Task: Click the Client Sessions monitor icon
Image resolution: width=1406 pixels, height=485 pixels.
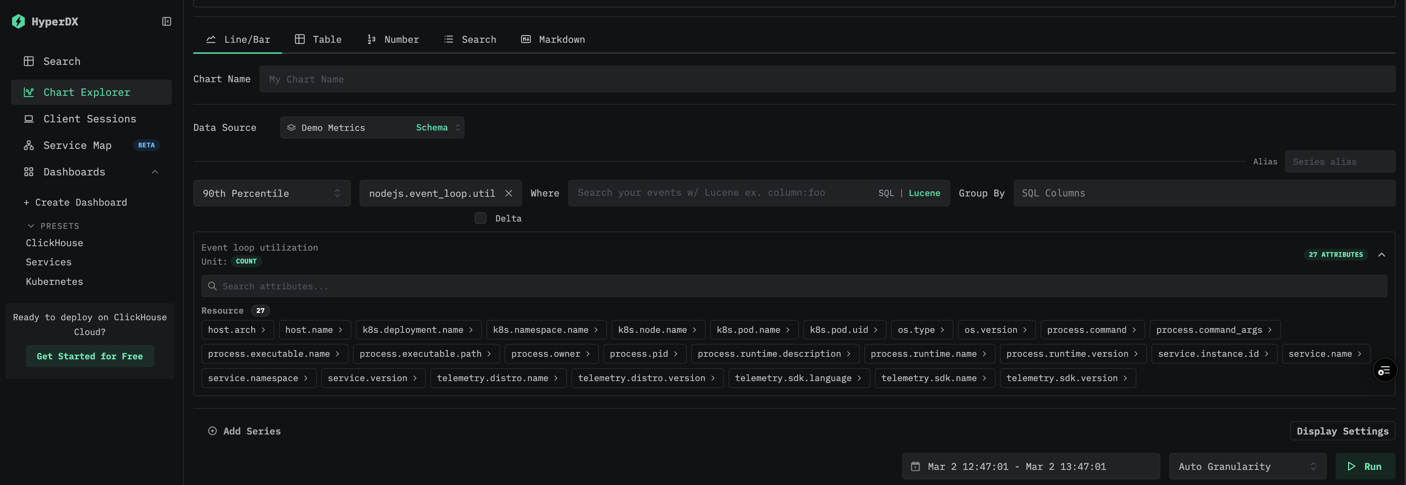Action: coord(29,118)
